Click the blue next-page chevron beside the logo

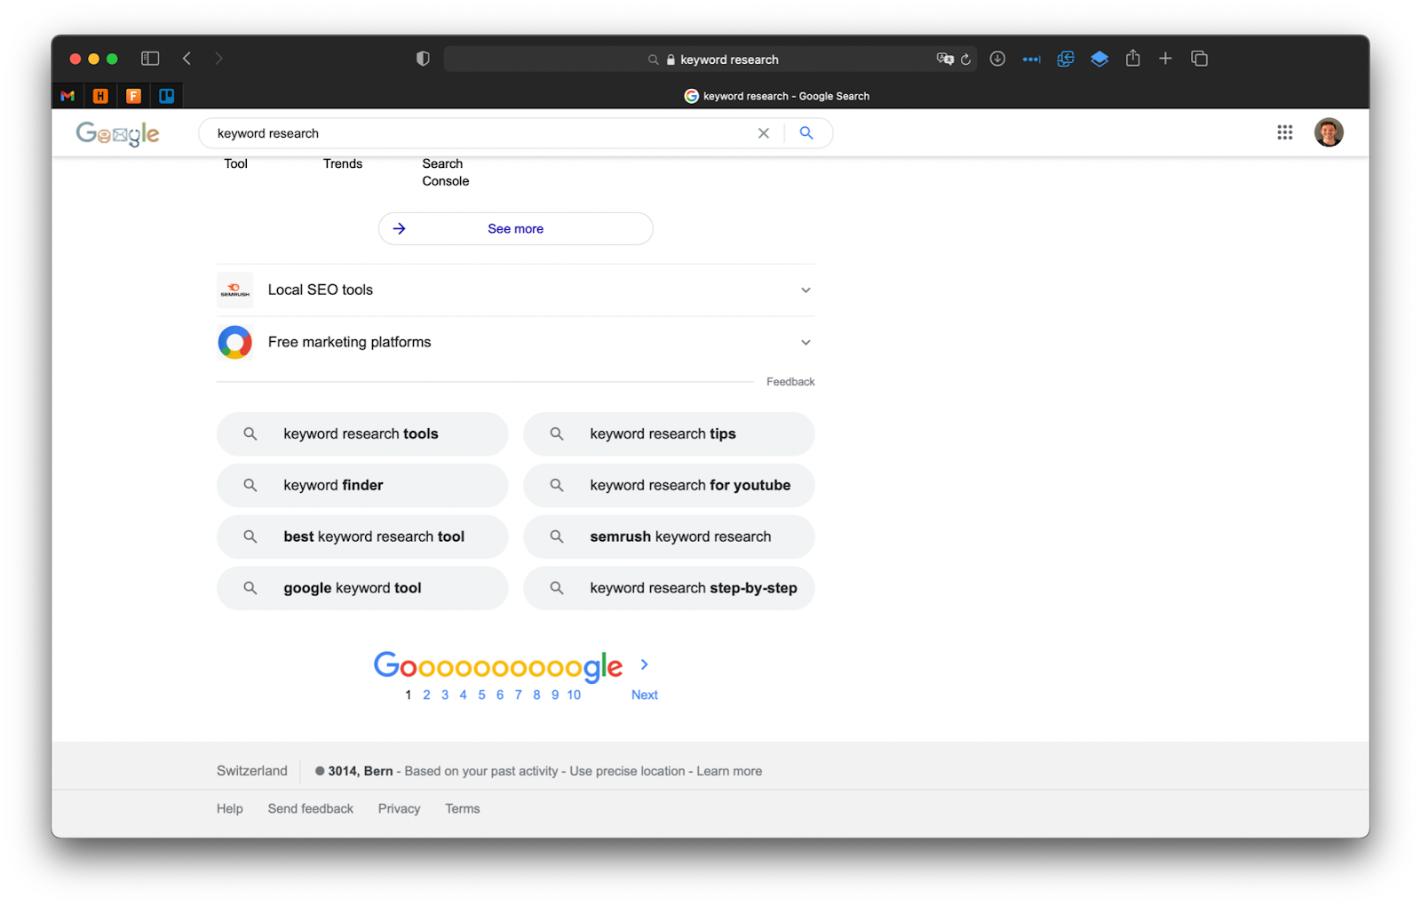pos(645,664)
